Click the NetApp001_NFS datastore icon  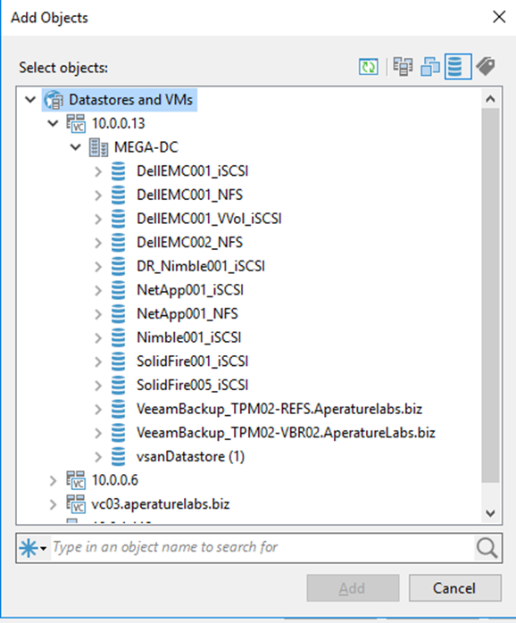tap(118, 314)
